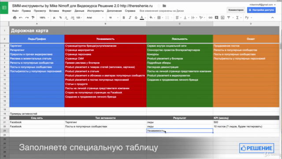Select column C header
Screen dimensions: 282x159
pyautogui.click(x=180, y=24)
